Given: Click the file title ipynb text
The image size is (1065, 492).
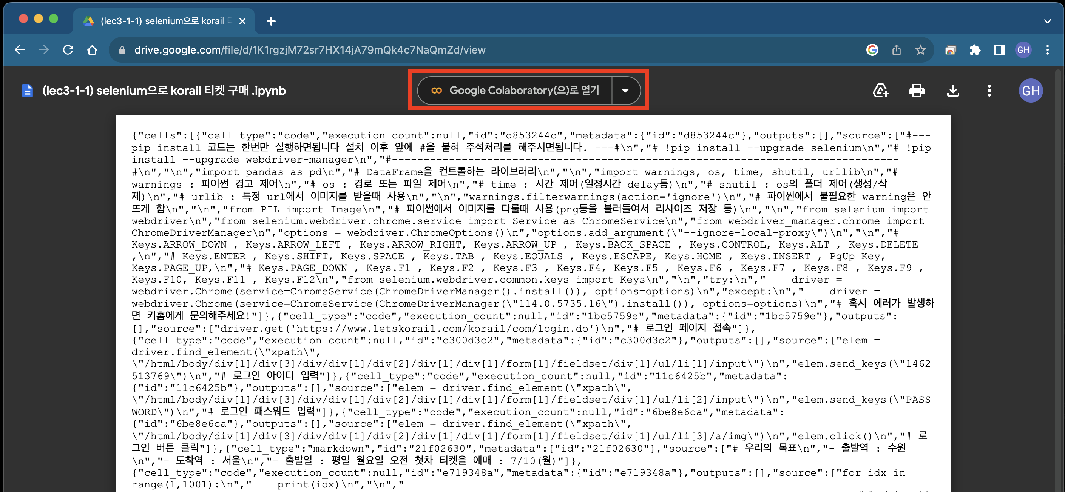Looking at the screenshot, I should coord(164,91).
